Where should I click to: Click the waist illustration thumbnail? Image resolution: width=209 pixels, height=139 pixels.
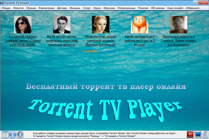140,25
